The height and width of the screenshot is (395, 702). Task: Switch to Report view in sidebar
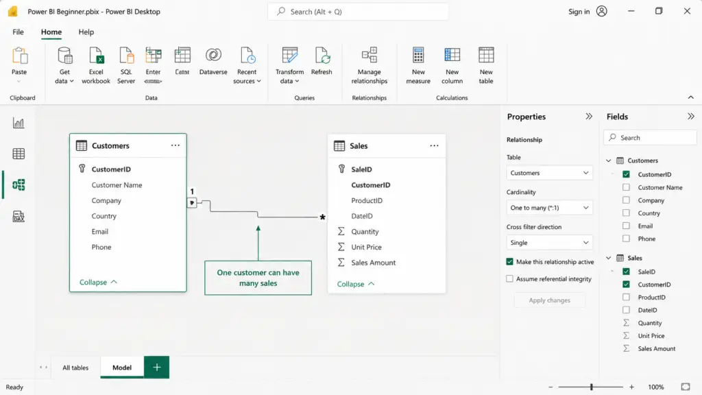[x=19, y=123]
